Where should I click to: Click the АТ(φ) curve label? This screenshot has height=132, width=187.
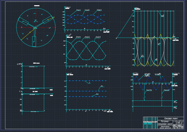[147, 74]
